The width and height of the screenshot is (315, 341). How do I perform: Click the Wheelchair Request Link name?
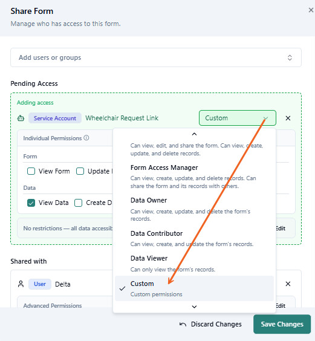pos(122,118)
